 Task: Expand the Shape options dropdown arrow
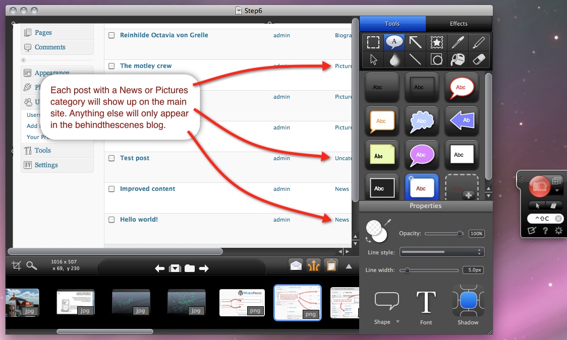398,322
